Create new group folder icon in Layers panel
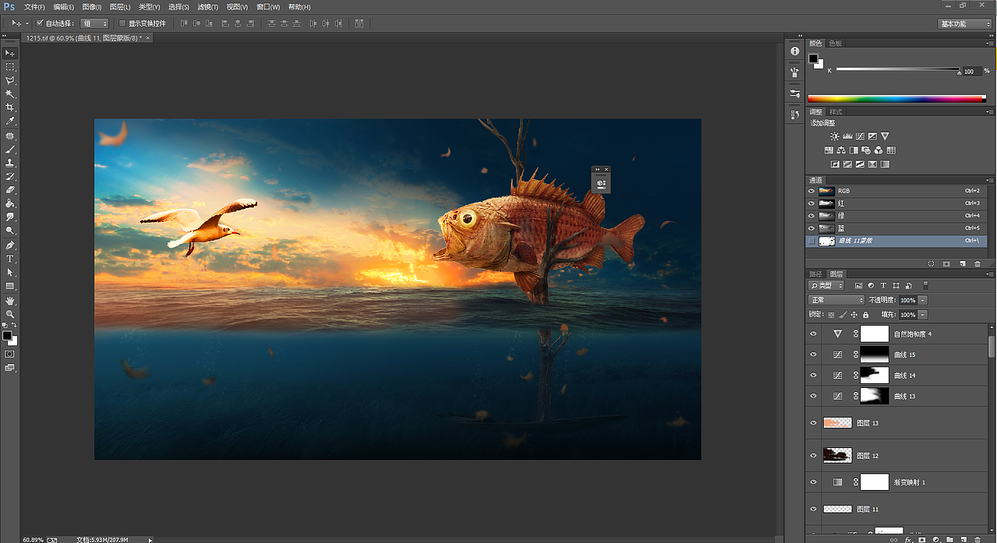The image size is (997, 543). 949,539
